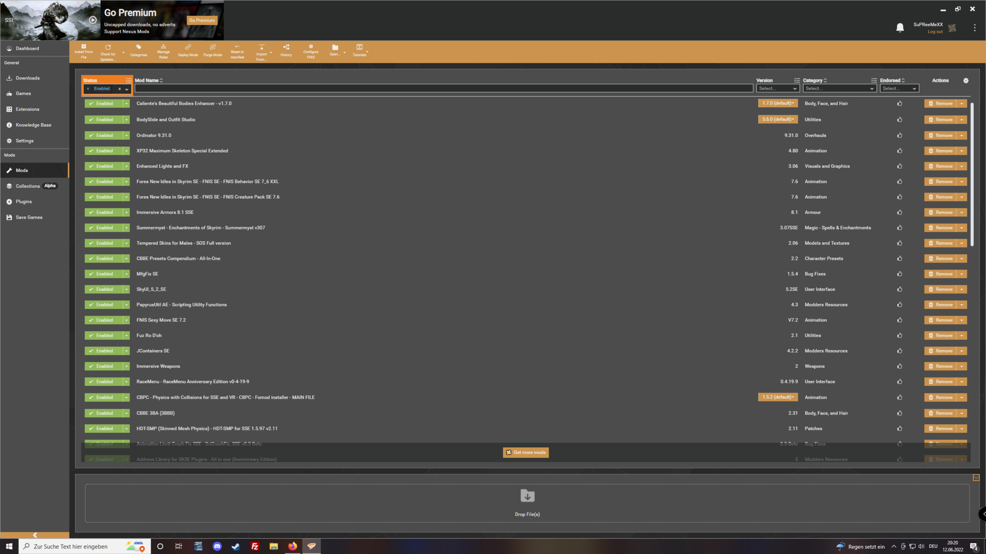Sort by Mod Name column header
Image resolution: width=986 pixels, height=554 pixels.
tap(148, 81)
